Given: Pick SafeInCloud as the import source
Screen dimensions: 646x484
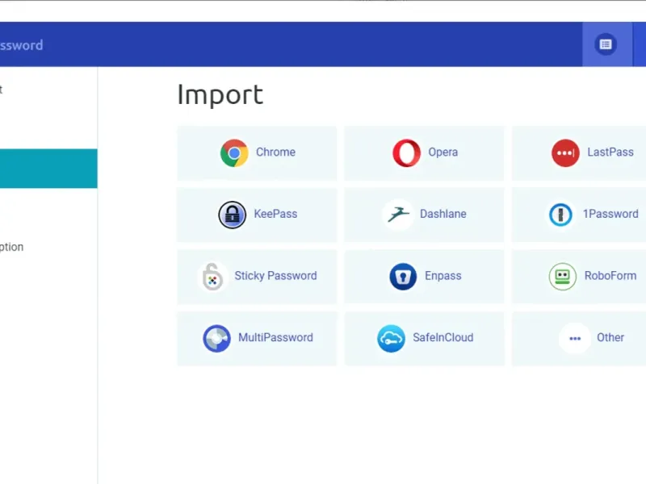Looking at the screenshot, I should 443,338.
